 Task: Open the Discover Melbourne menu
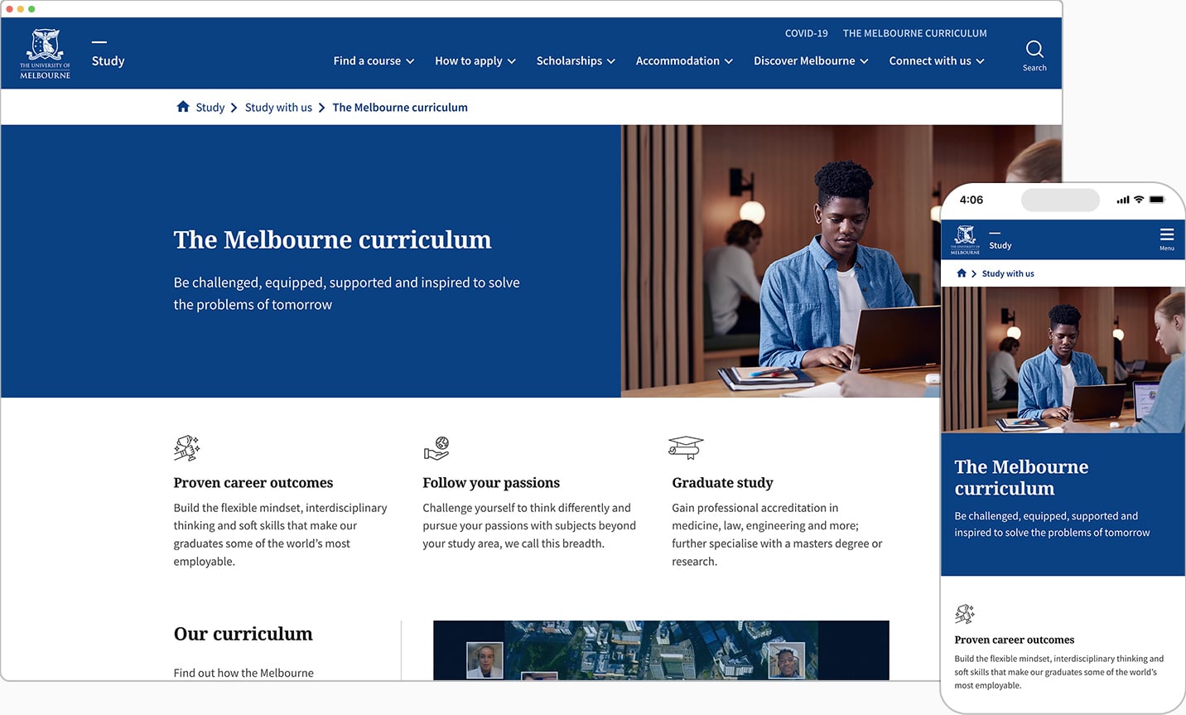coord(811,61)
